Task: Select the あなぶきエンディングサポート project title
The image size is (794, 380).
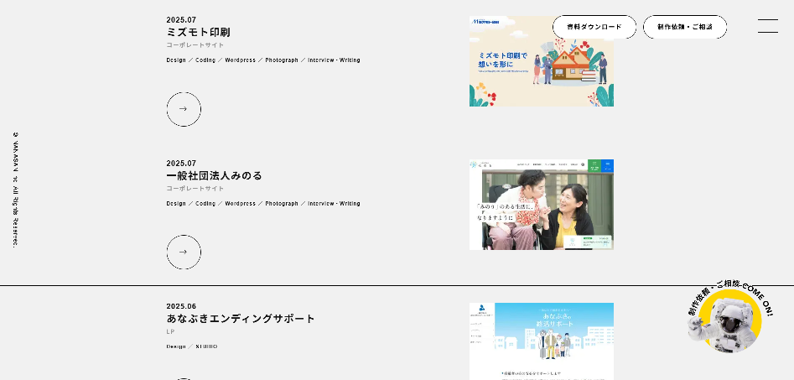Action: 241,319
